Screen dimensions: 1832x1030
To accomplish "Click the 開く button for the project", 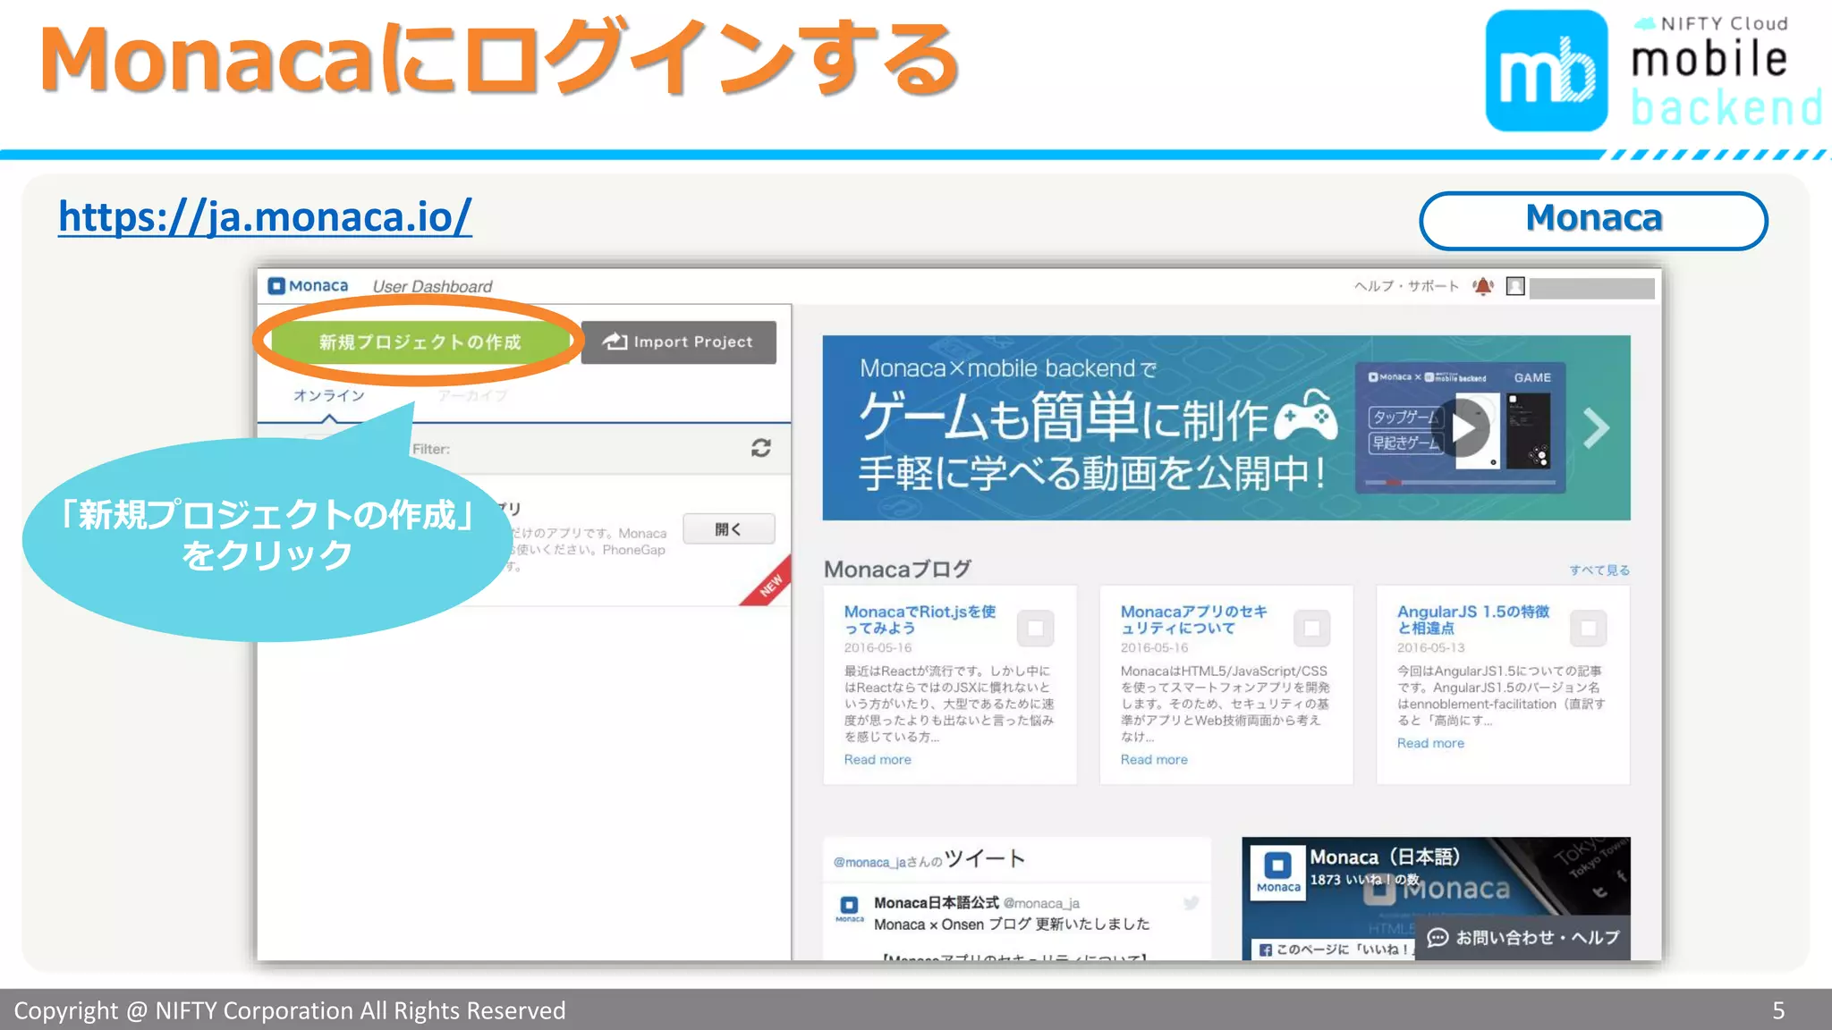I will (728, 529).
